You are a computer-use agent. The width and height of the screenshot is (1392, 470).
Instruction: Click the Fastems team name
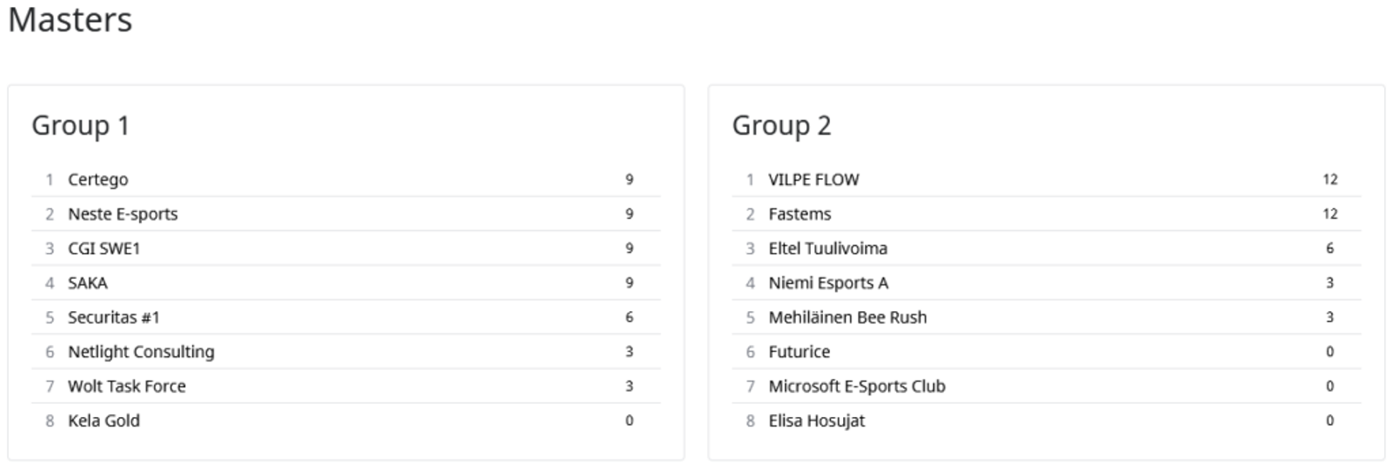tap(800, 215)
